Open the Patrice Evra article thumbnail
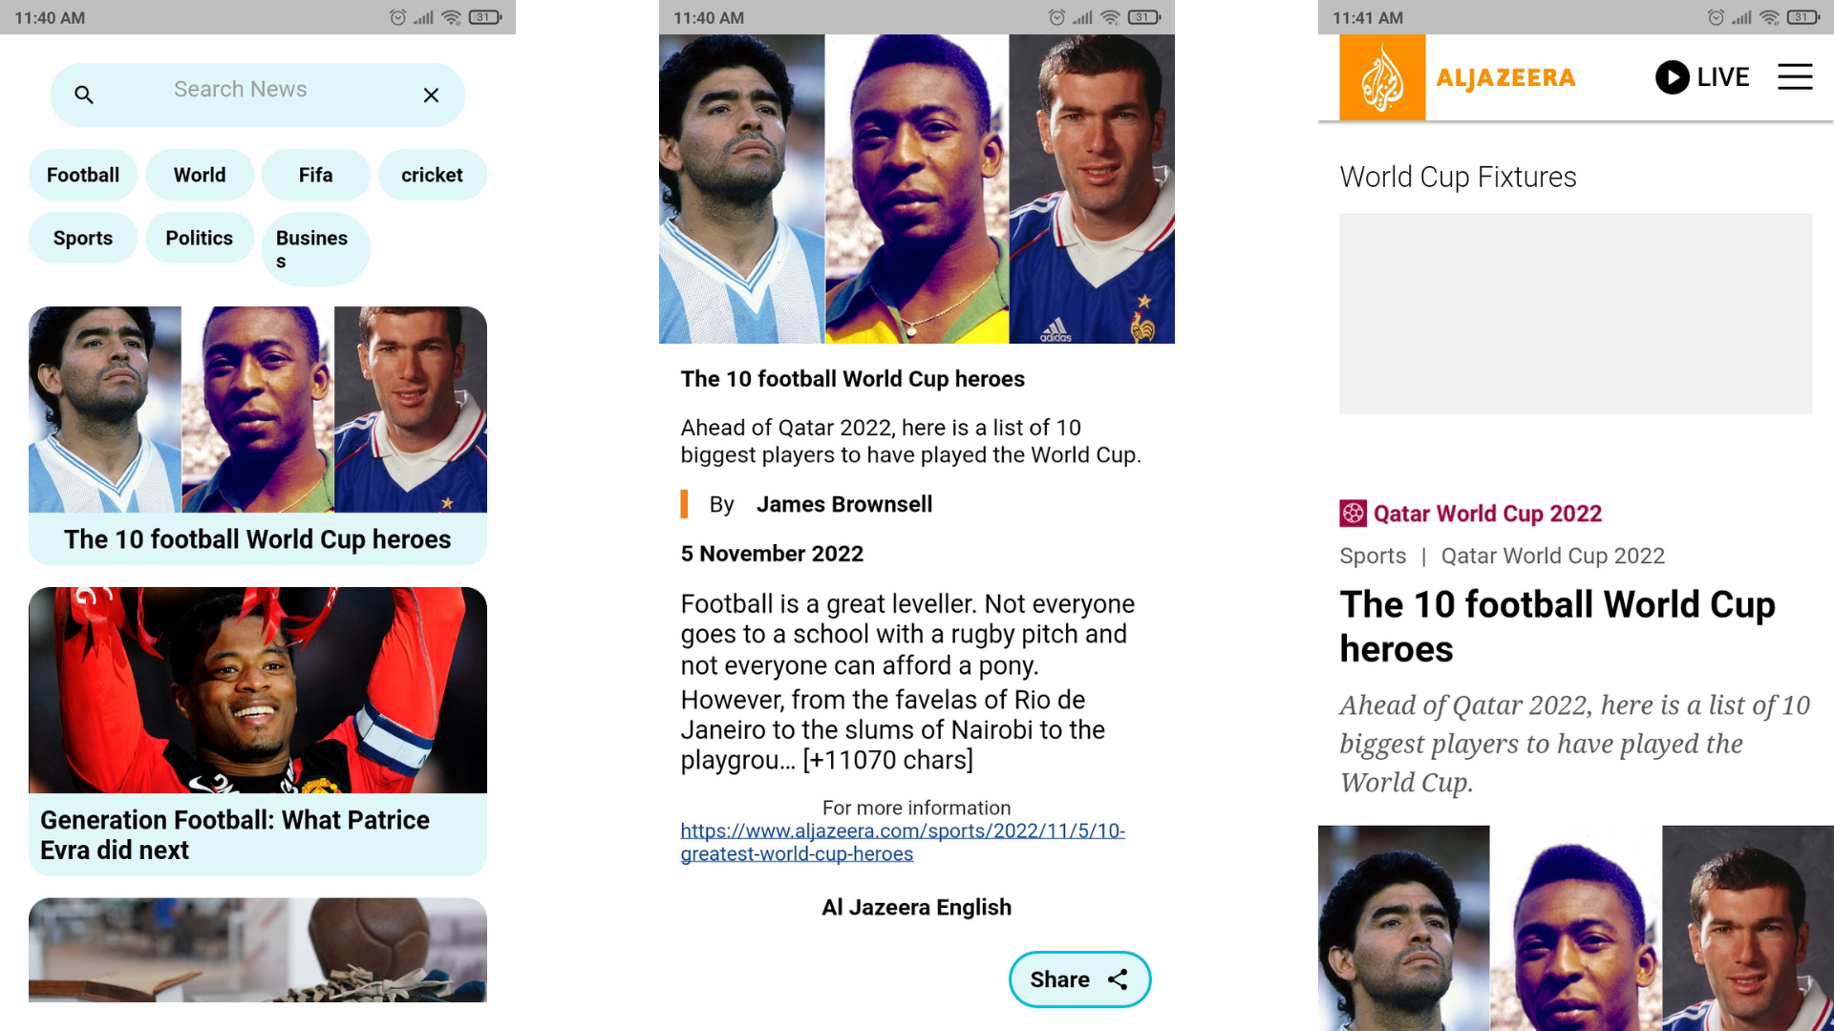 click(257, 689)
